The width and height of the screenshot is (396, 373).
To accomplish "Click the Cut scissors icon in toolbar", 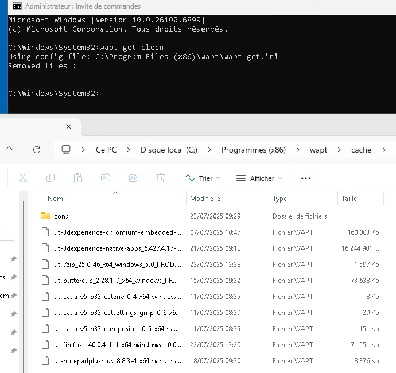I will 23,178.
